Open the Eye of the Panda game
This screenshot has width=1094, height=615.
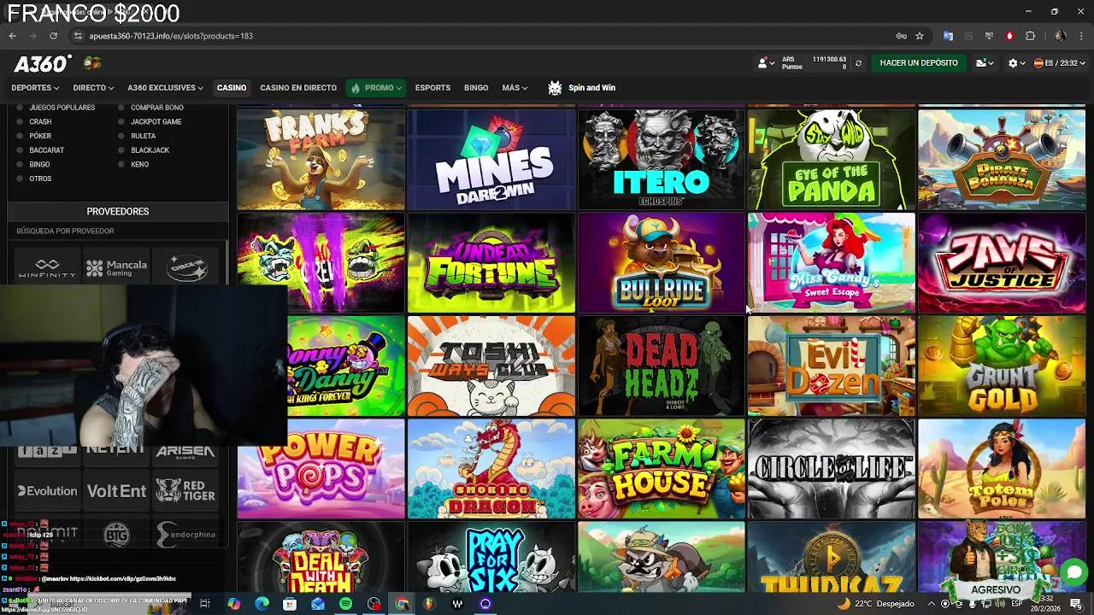(832, 160)
